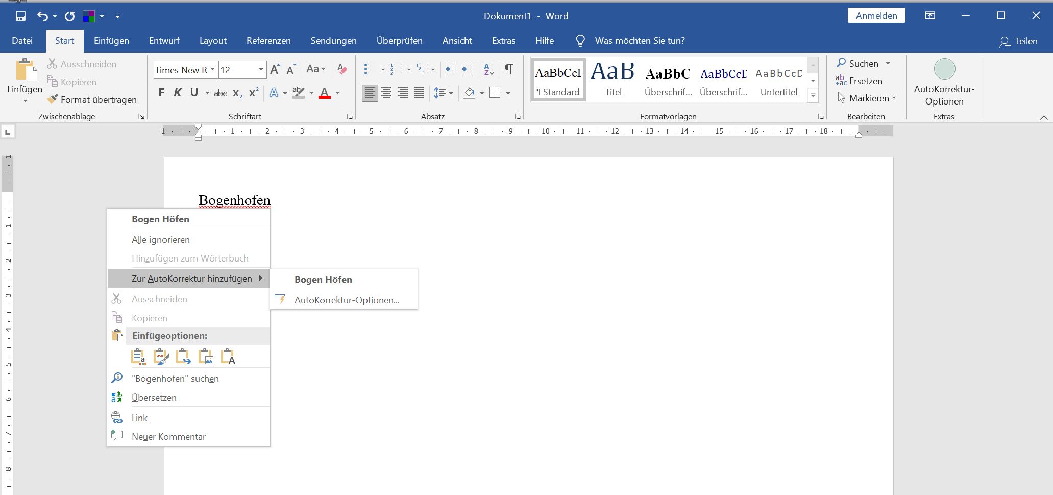Image resolution: width=1053 pixels, height=495 pixels.
Task: Open the Schriftart dialog launcher
Action: (x=350, y=117)
